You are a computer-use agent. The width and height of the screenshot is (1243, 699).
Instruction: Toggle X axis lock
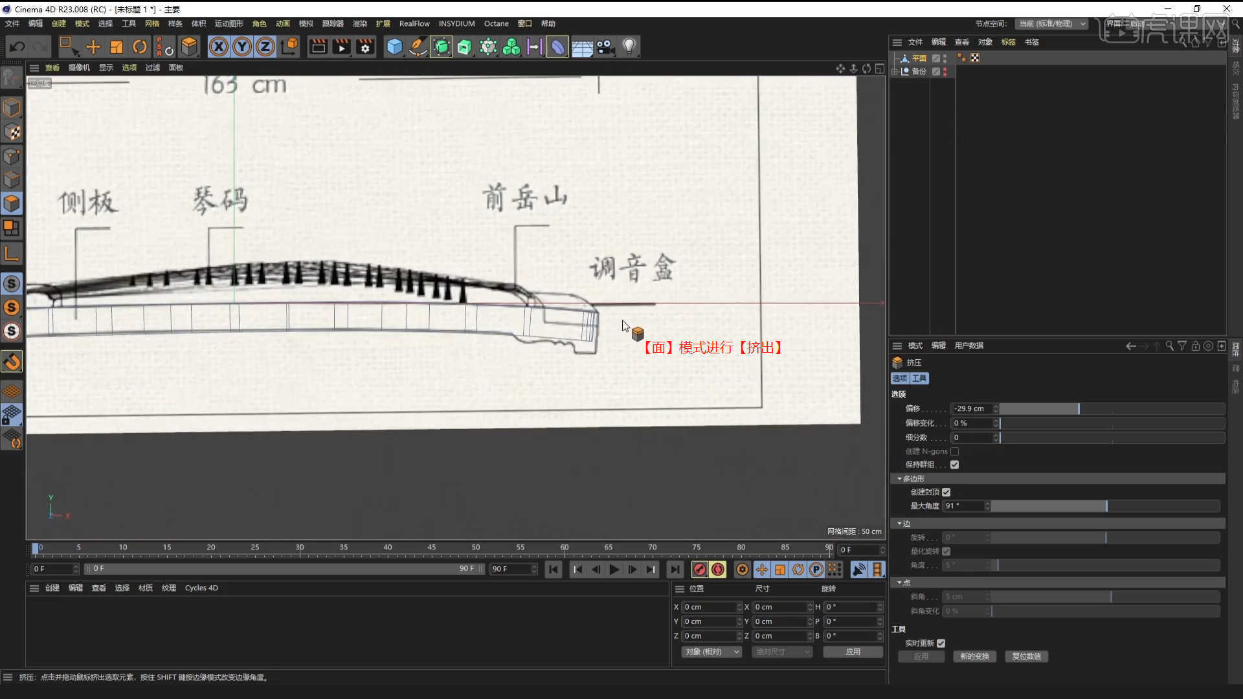(219, 47)
